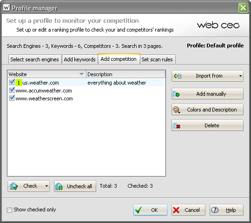Click Uncheck all button text
Viewport: 251px width, 223px height.
(x=79, y=186)
